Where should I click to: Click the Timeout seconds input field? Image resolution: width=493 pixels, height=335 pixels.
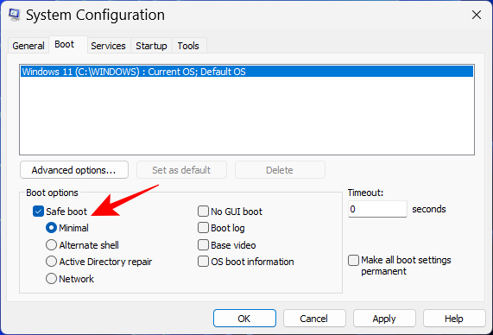click(377, 209)
